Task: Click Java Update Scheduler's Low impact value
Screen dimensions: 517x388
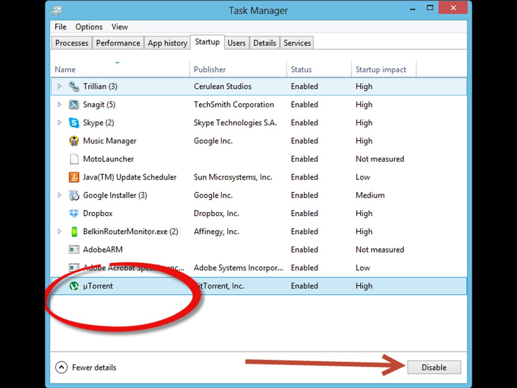Action: click(x=363, y=177)
